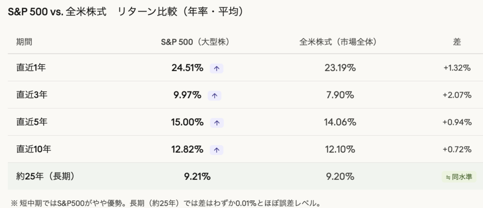Image resolution: width=483 pixels, height=208 pixels.
Task: Click the up-arrow badge beside 9.97%
Action: [214, 95]
